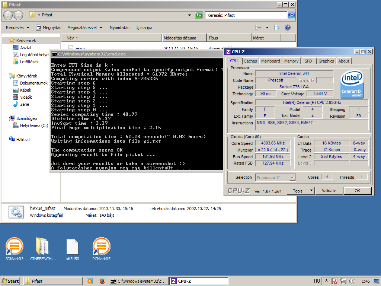Switch to Pifast taskbar button
This screenshot has width=381, height=286.
pos(53,281)
